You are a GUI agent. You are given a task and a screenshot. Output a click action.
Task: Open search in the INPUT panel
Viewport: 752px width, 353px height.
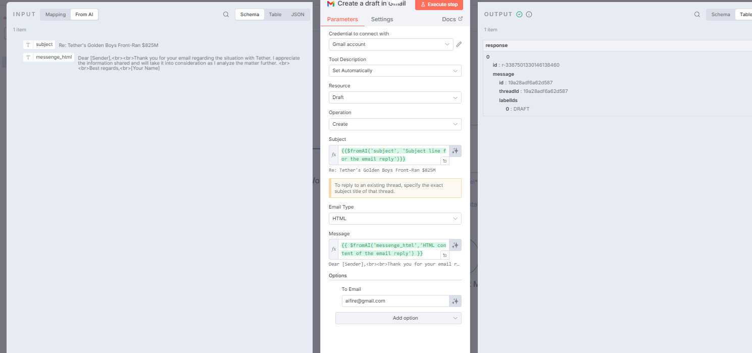coord(226,14)
